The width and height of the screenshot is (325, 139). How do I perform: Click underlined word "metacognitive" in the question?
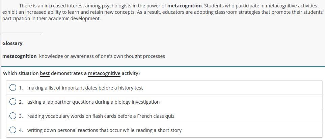click(x=104, y=73)
